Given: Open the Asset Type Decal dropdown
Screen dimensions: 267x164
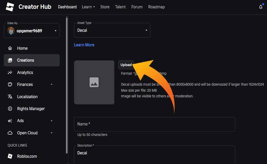Looking at the screenshot, I should point(112,30).
